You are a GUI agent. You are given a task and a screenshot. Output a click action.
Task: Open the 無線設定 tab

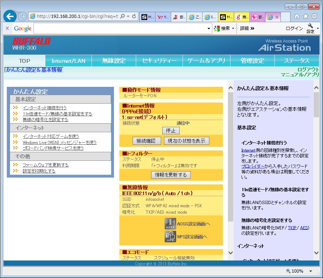click(114, 61)
